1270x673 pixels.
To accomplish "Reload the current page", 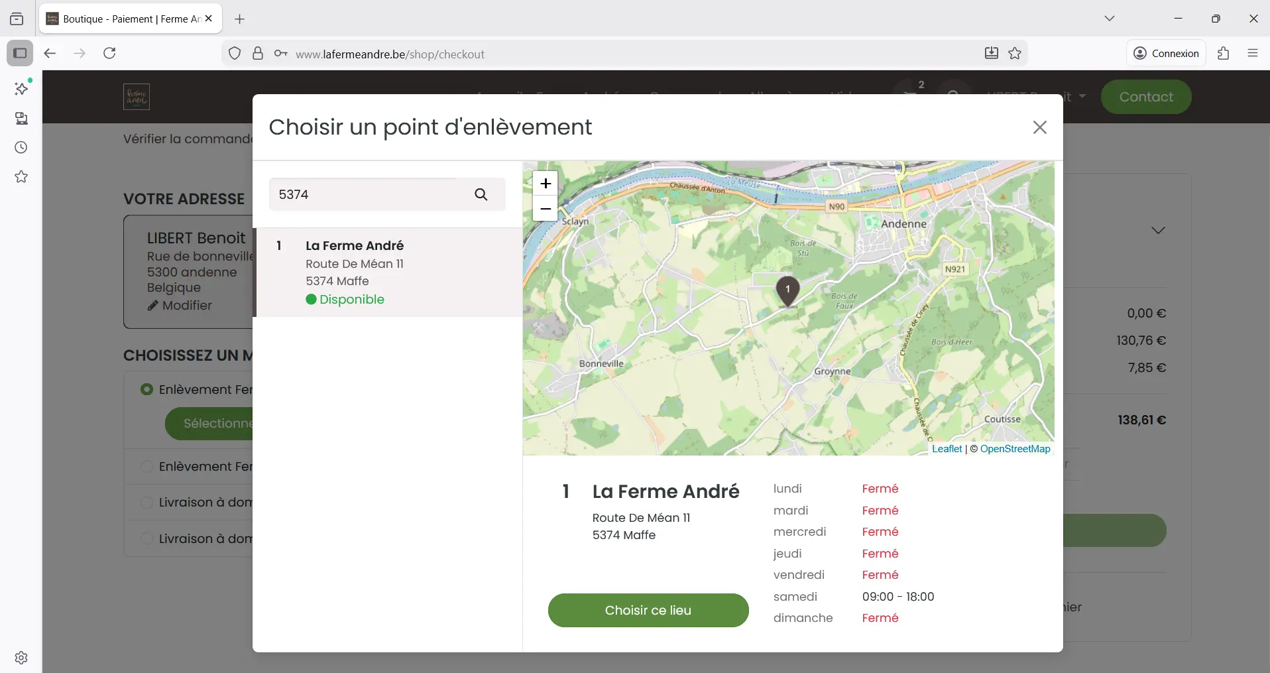I will click(x=109, y=54).
